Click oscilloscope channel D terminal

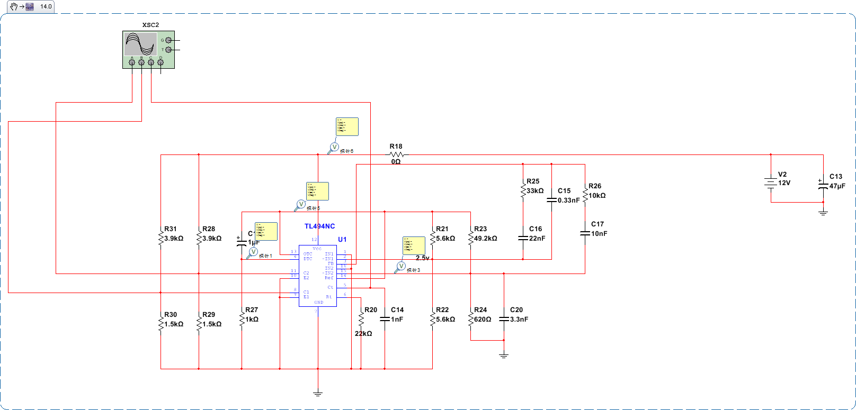click(160, 62)
